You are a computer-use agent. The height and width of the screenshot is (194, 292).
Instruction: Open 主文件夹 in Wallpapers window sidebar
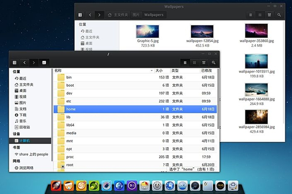click(x=97, y=38)
